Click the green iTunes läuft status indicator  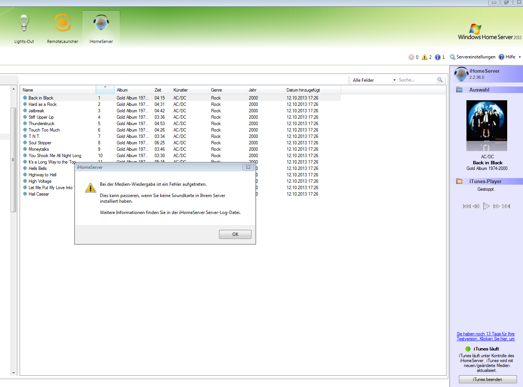[x=468, y=349]
